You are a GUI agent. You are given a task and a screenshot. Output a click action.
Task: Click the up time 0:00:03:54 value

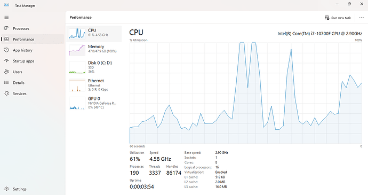click(x=142, y=187)
